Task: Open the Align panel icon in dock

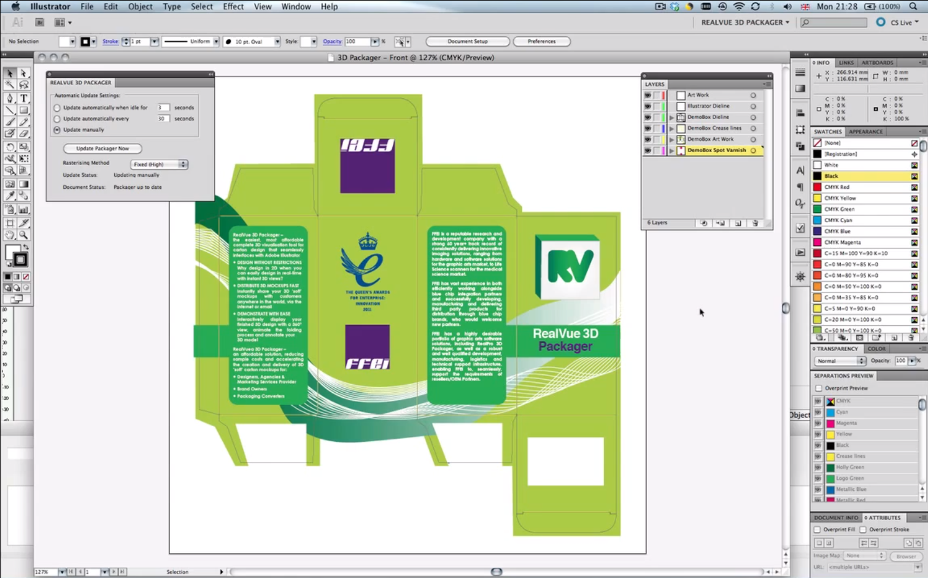Action: coord(800,113)
